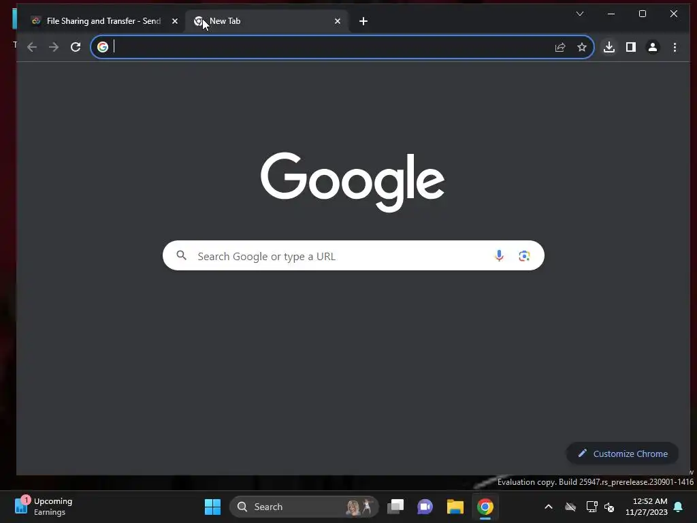Image resolution: width=697 pixels, height=523 pixels.
Task: Click Chrome icon on taskbar
Action: [485, 507]
